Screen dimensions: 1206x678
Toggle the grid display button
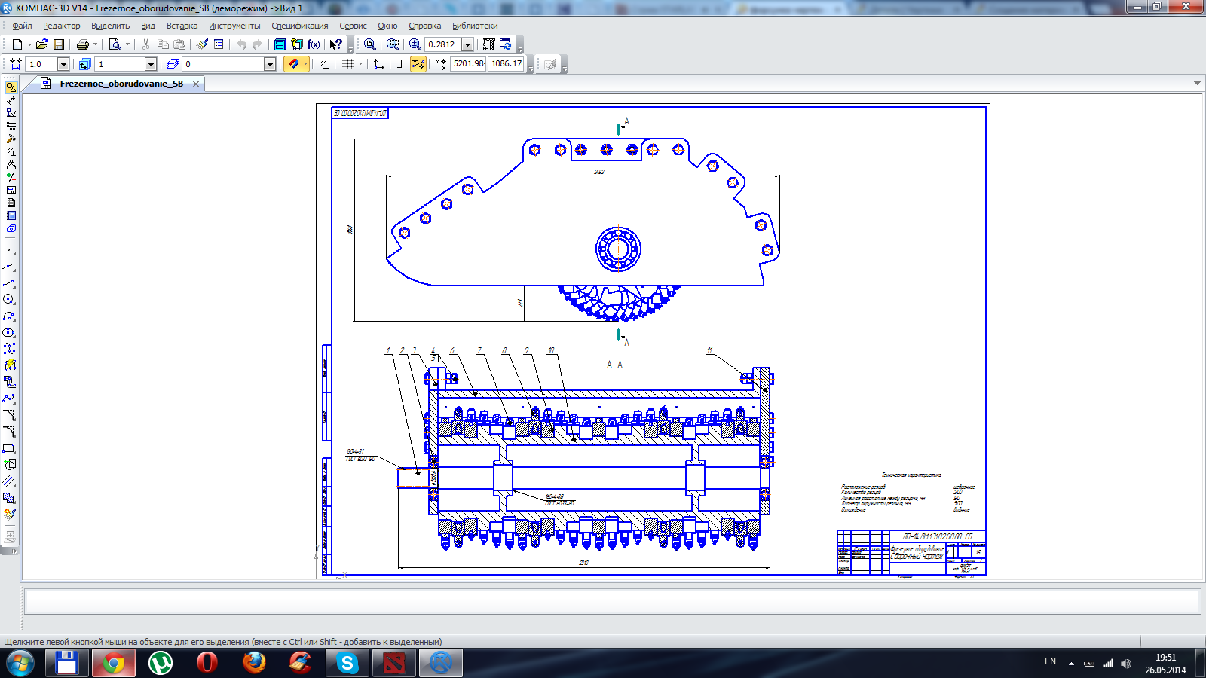[347, 64]
